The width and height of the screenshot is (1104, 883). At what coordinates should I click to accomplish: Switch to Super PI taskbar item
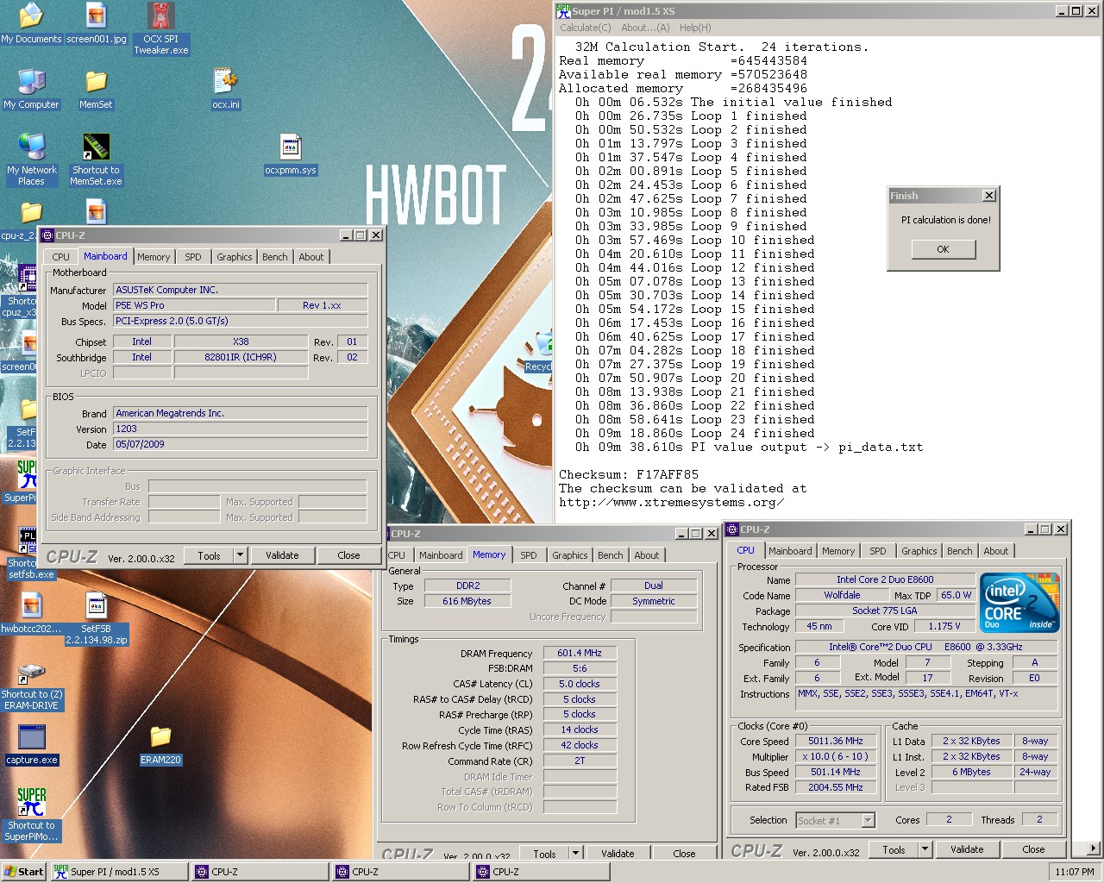pos(118,872)
